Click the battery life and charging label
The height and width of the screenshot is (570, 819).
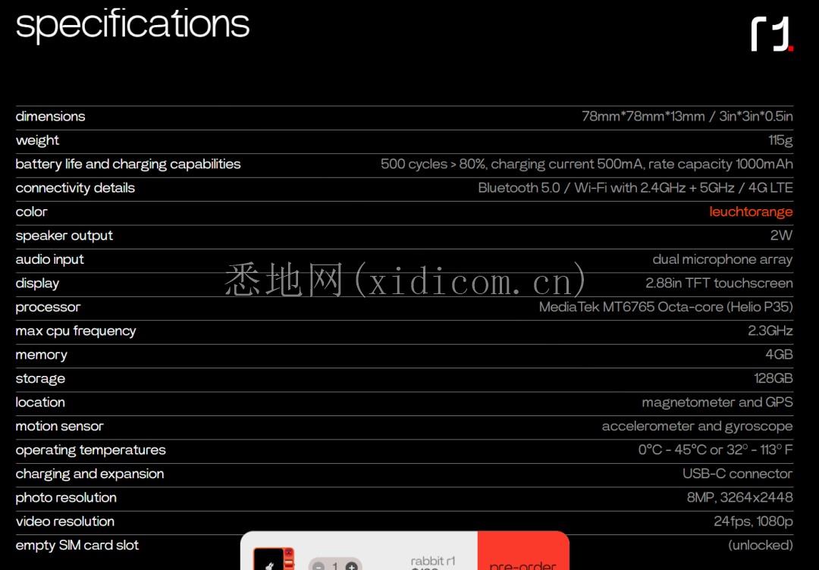(x=128, y=164)
